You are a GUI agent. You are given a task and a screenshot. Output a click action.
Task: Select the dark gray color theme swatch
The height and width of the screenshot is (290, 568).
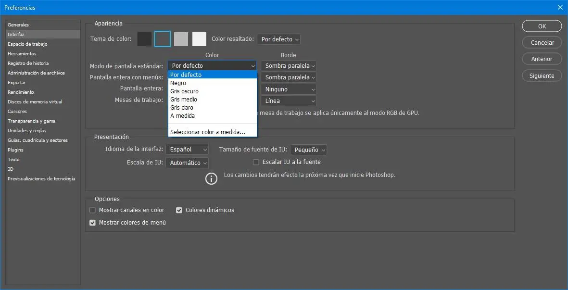click(162, 39)
